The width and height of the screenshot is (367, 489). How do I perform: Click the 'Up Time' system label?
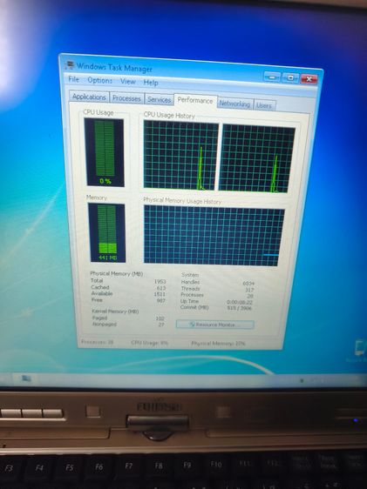coord(189,301)
